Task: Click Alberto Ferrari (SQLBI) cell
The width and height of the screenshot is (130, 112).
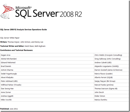Action: (x=111, y=77)
